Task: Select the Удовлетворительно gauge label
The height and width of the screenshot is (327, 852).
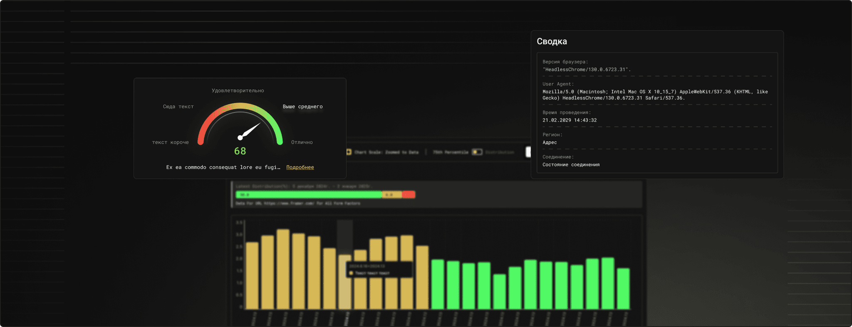Action: tap(238, 90)
